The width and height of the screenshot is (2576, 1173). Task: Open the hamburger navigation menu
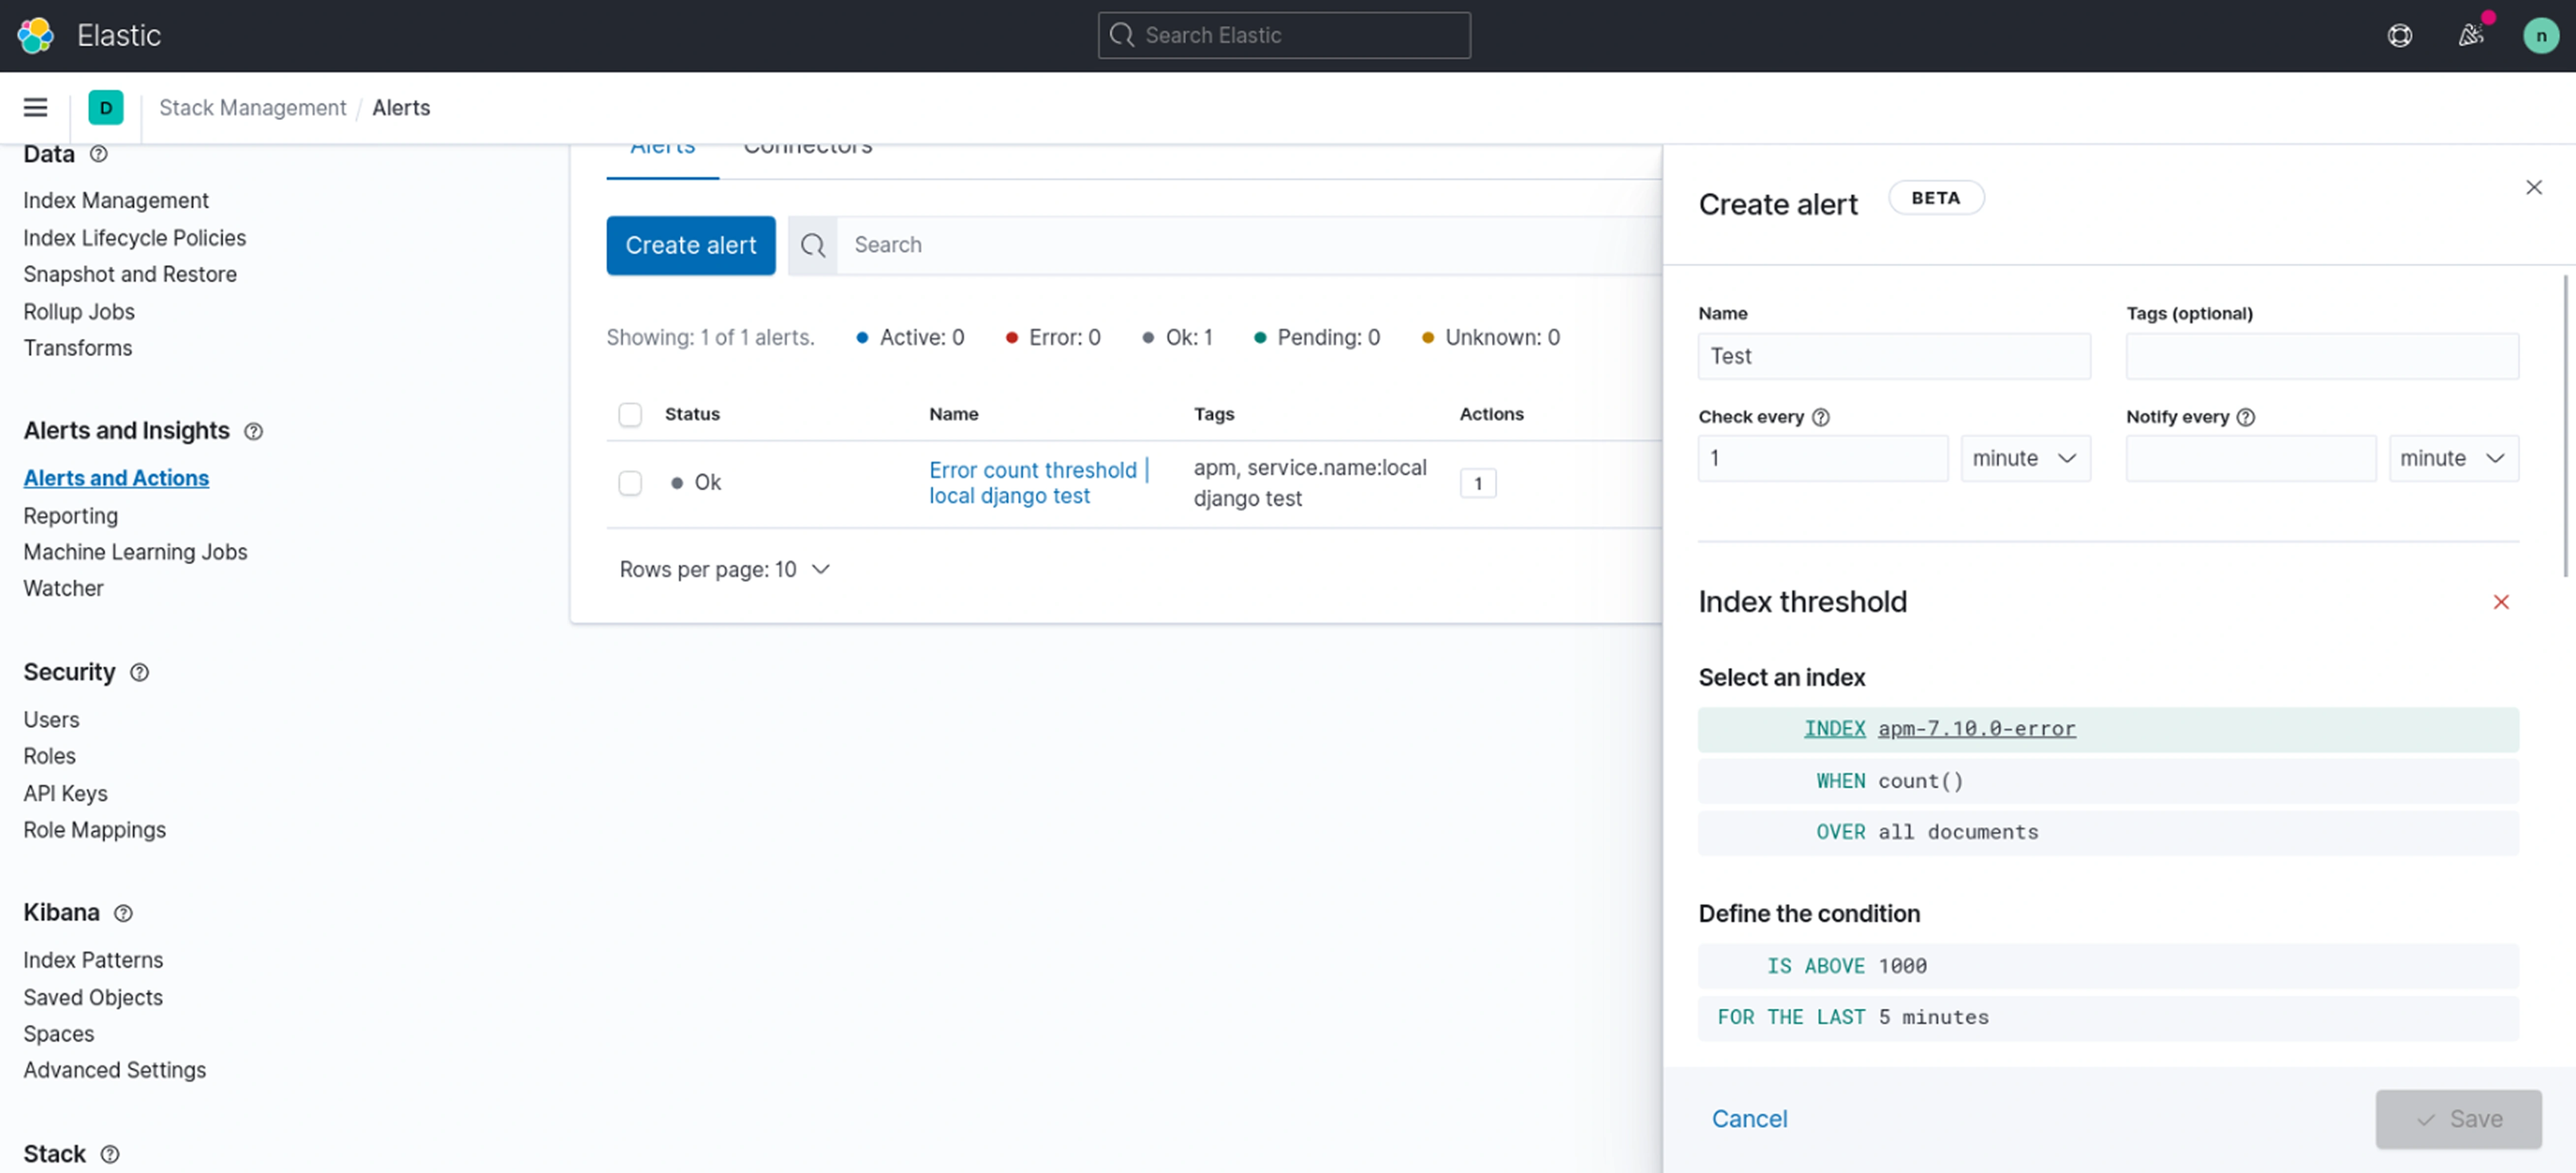35,108
